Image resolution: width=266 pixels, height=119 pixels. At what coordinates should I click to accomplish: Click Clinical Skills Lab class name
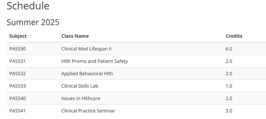tap(80, 86)
